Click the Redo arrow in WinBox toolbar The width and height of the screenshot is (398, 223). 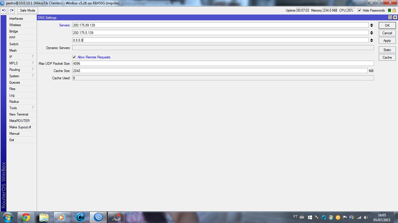coord(11,10)
